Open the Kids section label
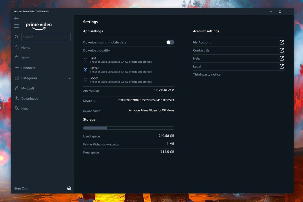This screenshot has height=202, width=303. tap(24, 109)
